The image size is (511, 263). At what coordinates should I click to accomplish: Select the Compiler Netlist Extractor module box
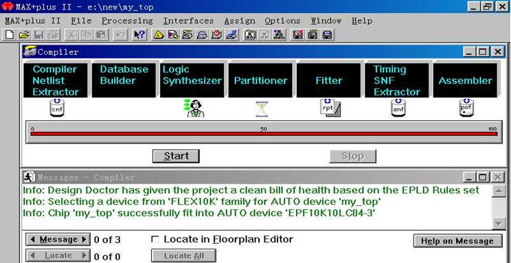click(x=56, y=80)
